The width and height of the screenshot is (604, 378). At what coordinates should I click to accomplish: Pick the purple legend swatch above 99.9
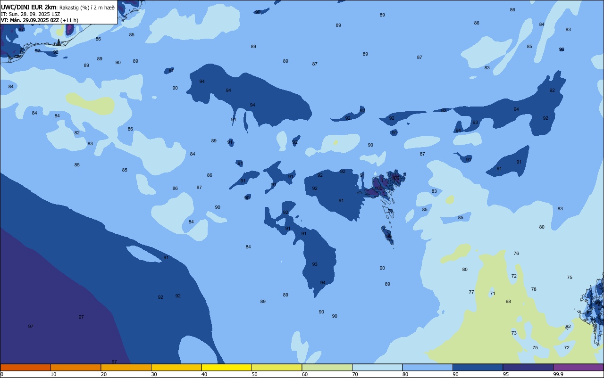pos(578,367)
